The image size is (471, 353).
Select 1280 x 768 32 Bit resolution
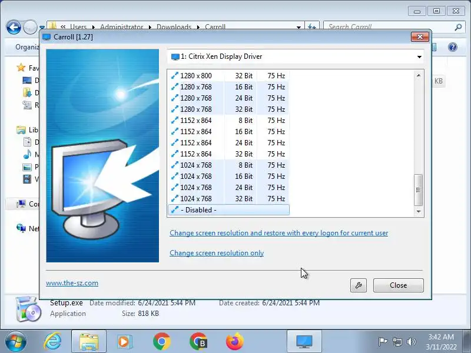(228, 109)
